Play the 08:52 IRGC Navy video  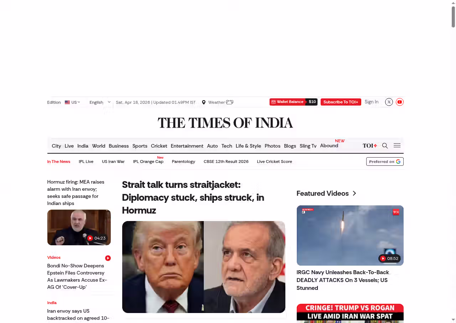(x=350, y=235)
